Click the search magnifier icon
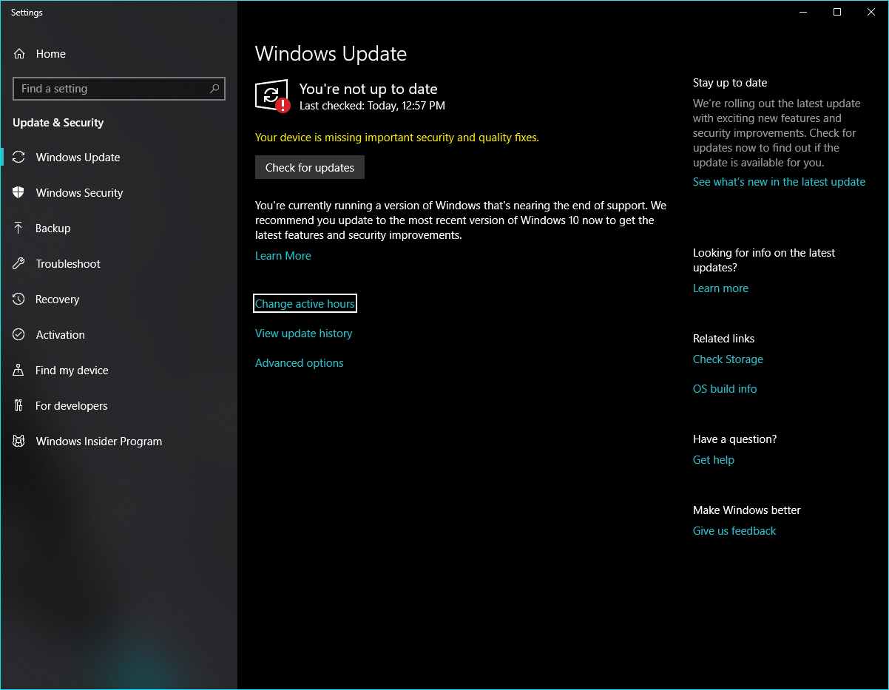 pos(214,89)
